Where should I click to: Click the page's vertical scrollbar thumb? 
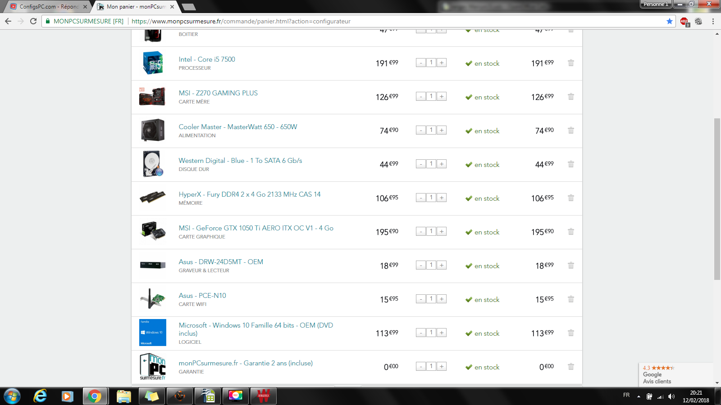pos(717,198)
